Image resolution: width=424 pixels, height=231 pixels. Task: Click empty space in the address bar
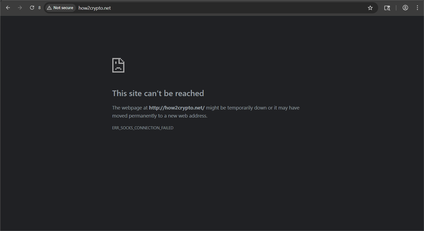pos(228,8)
